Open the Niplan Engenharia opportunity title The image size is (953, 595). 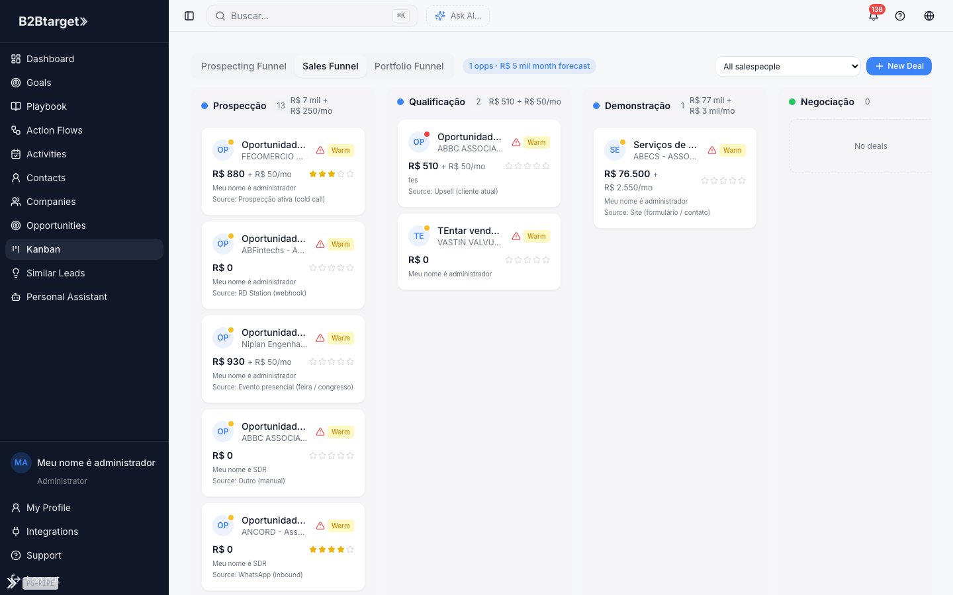coord(273,333)
